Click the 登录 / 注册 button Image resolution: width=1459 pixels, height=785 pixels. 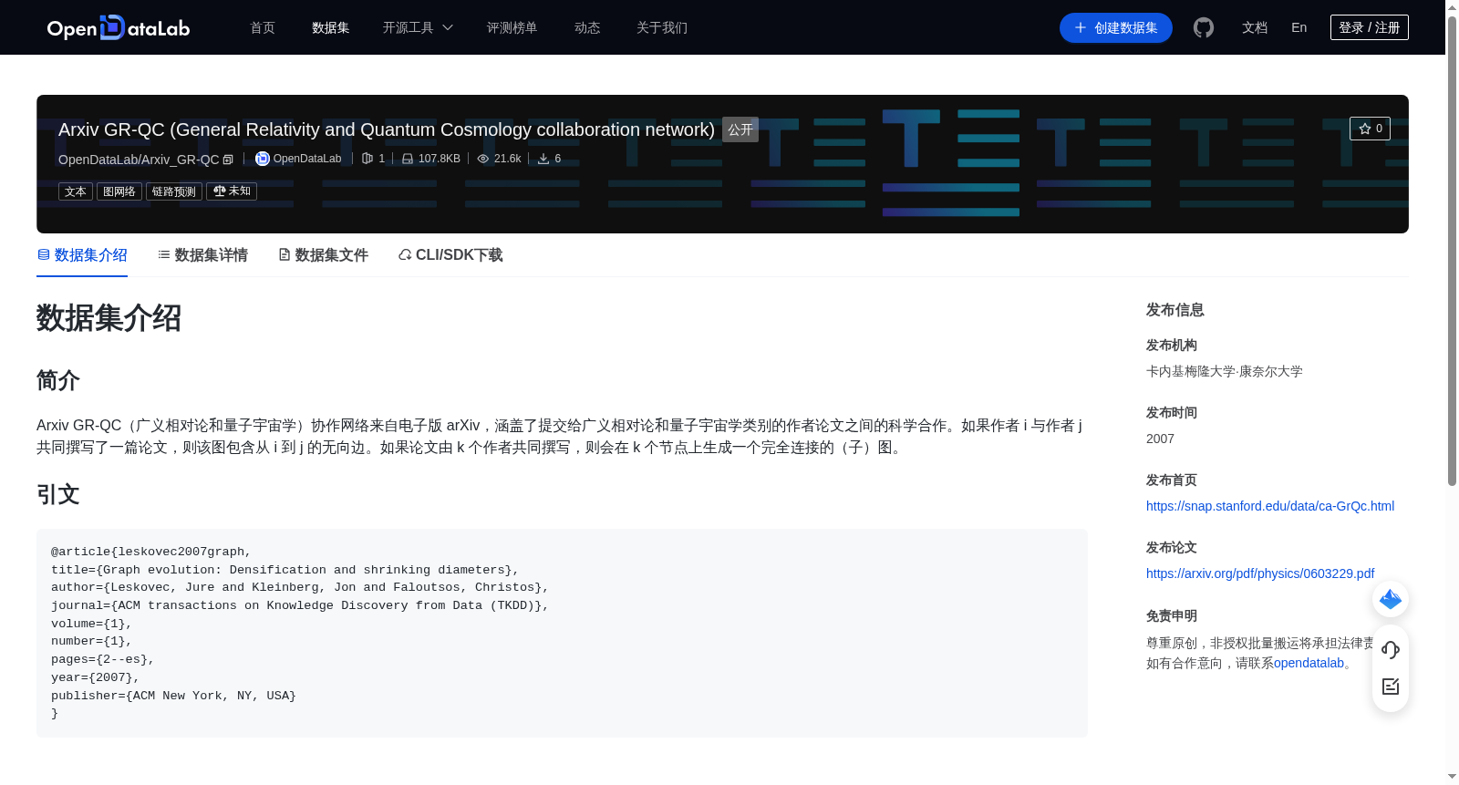pyautogui.click(x=1370, y=27)
